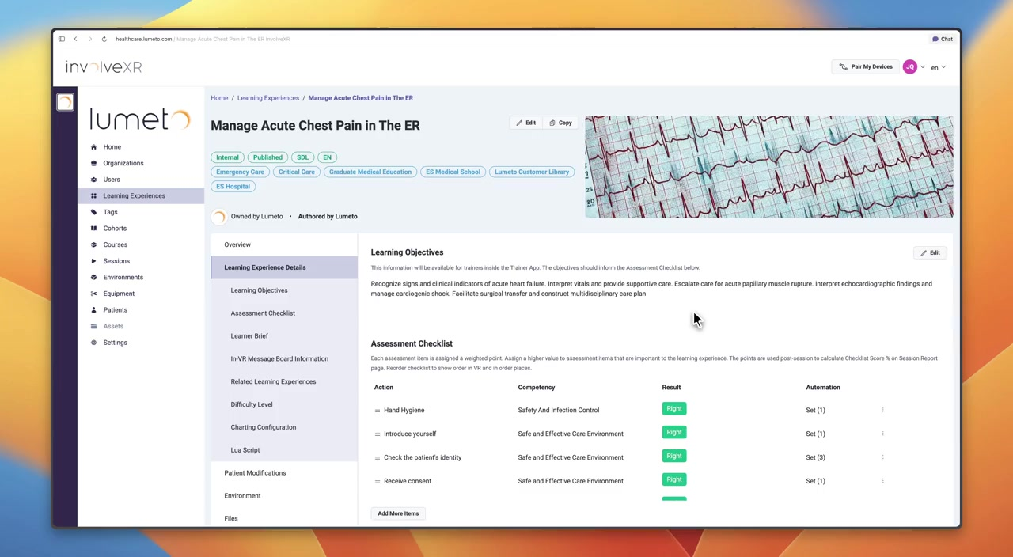1013x557 pixels.
Task: Click Edit next to the experience title
Action: (x=526, y=123)
